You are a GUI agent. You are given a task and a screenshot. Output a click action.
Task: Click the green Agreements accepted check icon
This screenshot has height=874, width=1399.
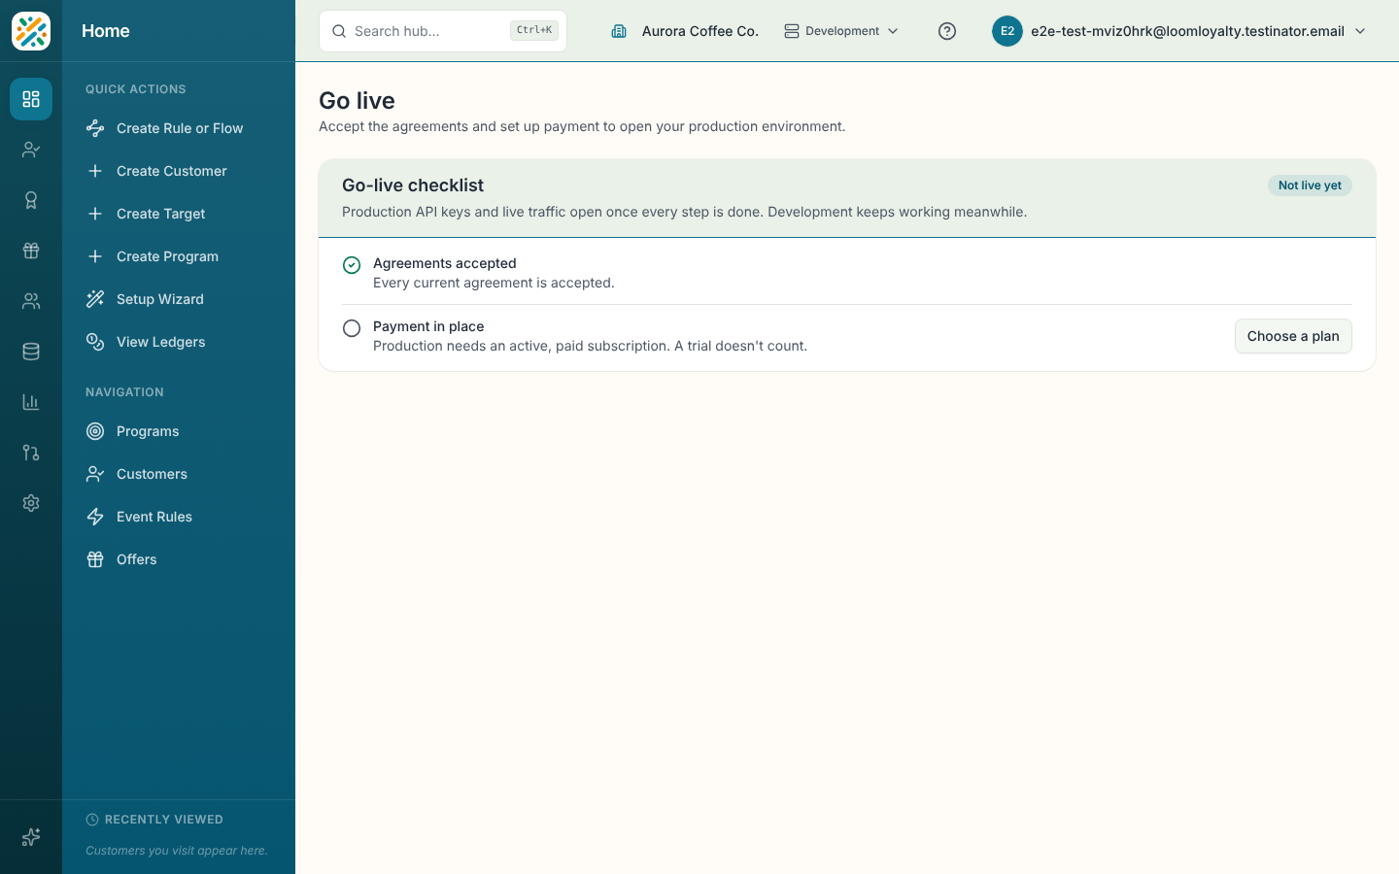tap(352, 265)
